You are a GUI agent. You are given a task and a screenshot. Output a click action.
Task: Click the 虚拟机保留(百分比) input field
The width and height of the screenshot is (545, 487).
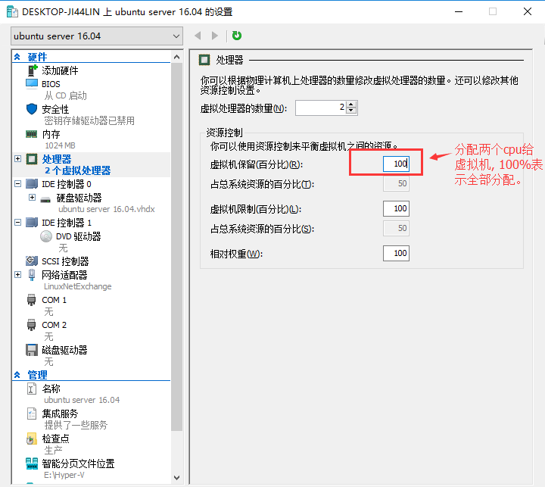click(396, 164)
